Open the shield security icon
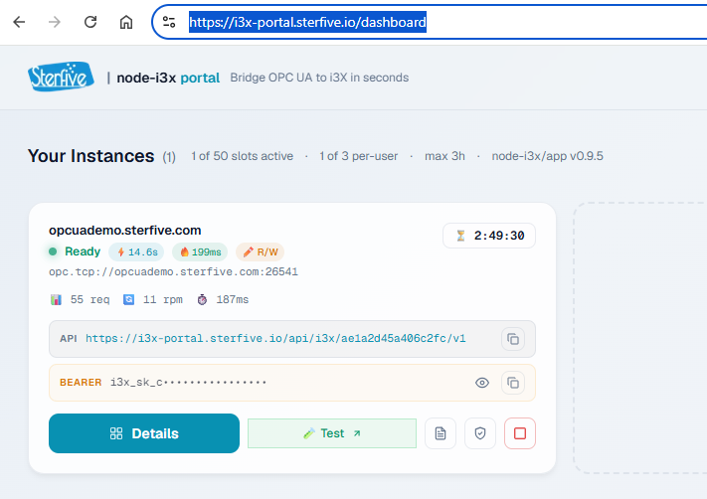The width and height of the screenshot is (707, 499). click(480, 433)
